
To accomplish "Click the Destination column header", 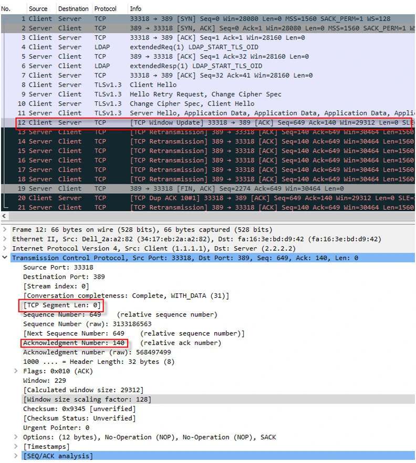I will 73,9.
